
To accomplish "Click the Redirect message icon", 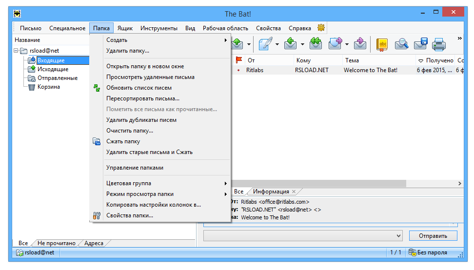I will click(x=360, y=44).
